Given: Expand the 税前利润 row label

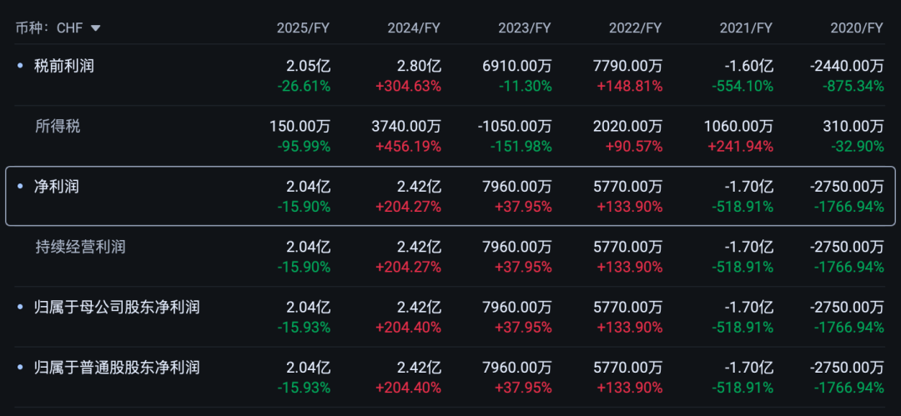Looking at the screenshot, I should click(63, 66).
